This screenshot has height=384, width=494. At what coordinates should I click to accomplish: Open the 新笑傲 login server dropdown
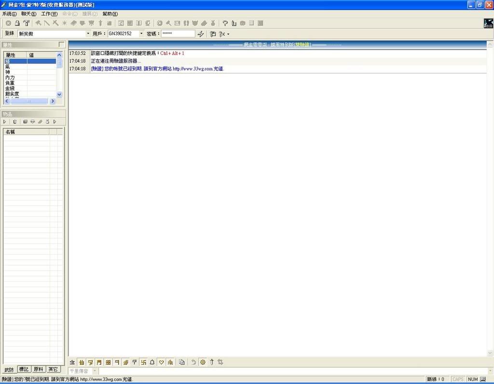coord(88,34)
